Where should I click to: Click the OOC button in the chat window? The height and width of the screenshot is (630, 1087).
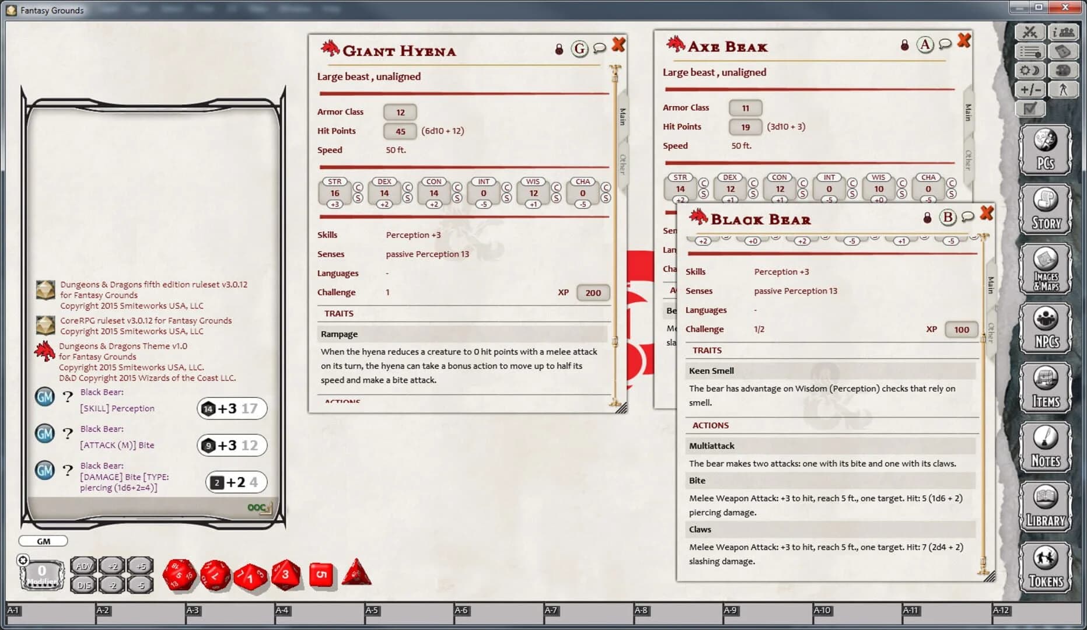pyautogui.click(x=257, y=507)
